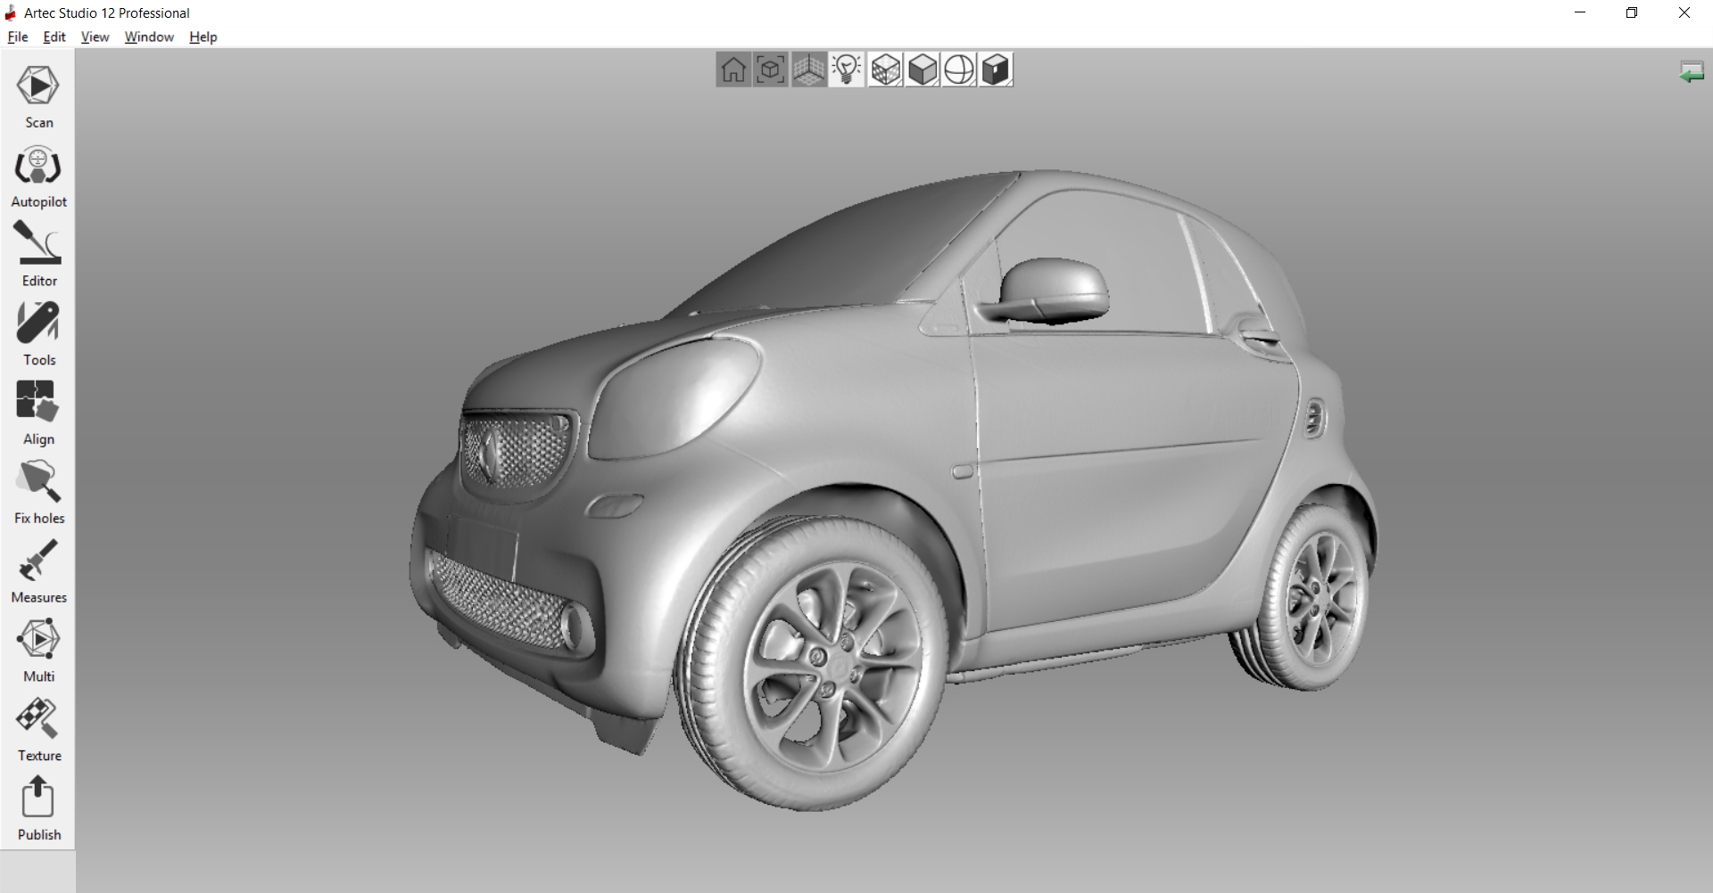Open the dotted cube render mode dropdown
The image size is (1713, 893).
click(885, 70)
